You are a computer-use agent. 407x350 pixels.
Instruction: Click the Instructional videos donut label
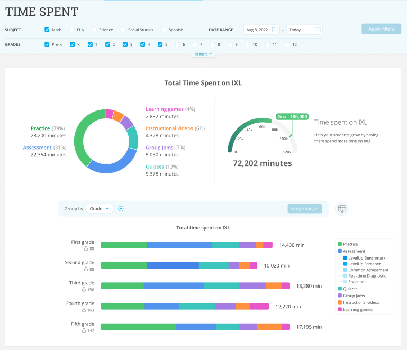pos(169,128)
